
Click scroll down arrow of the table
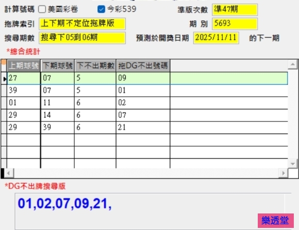tap(292, 164)
